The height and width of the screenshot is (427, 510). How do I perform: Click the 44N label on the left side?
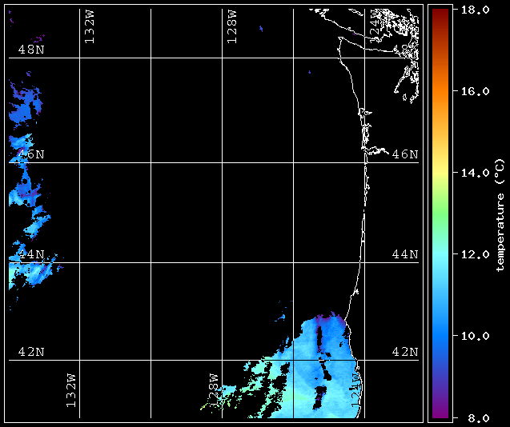click(x=31, y=254)
